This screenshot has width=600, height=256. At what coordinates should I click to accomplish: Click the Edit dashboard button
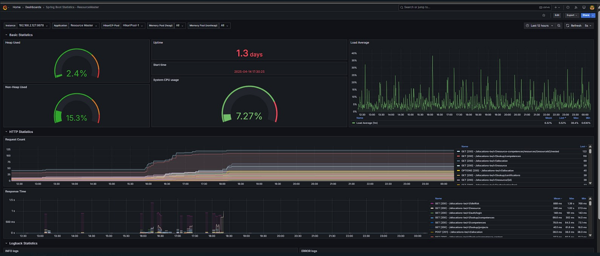[x=557, y=15]
